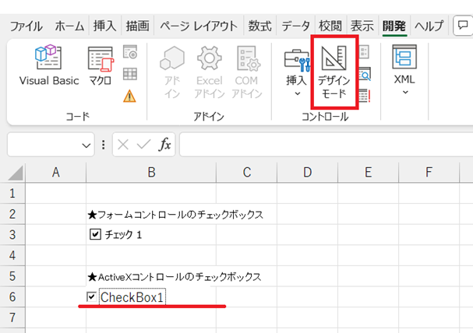Toggle デザインモード (Design Mode)
Image resolution: width=473 pixels, height=333 pixels.
(334, 72)
